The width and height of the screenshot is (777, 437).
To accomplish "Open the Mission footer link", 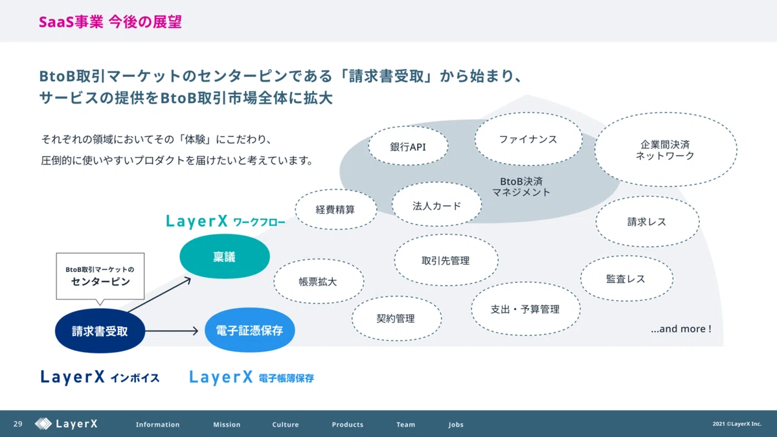I will coord(227,425).
